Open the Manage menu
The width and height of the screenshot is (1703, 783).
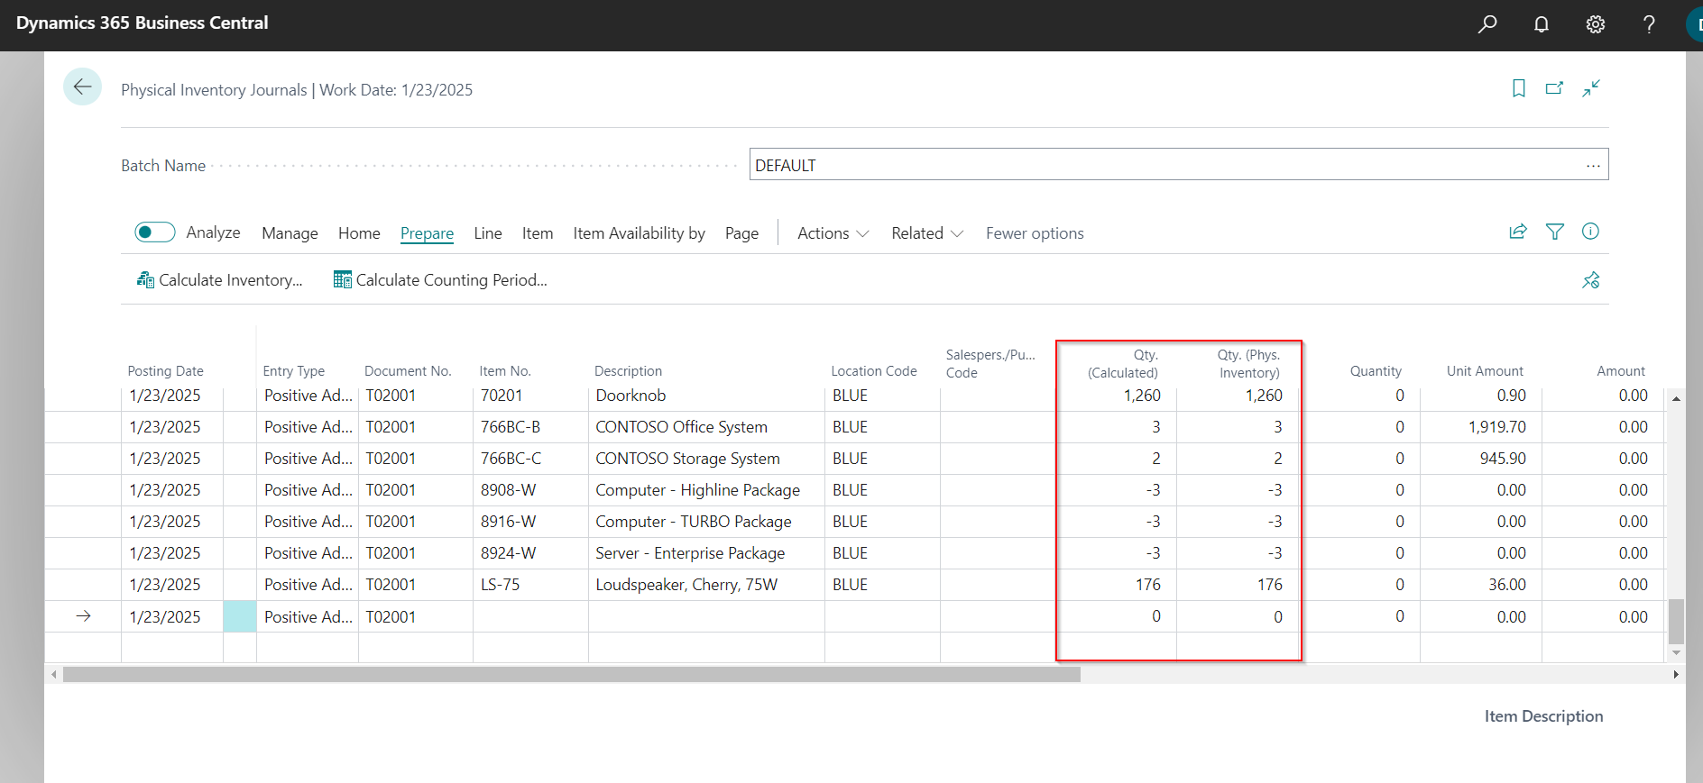point(290,233)
